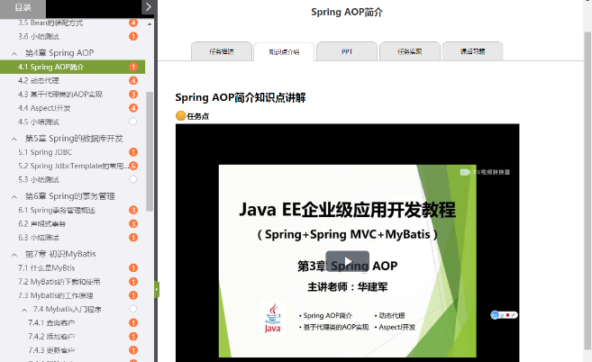Image resolution: width=592 pixels, height=362 pixels.
Task: Click the task count badge for 4.2 动态代理
Action: [133, 80]
